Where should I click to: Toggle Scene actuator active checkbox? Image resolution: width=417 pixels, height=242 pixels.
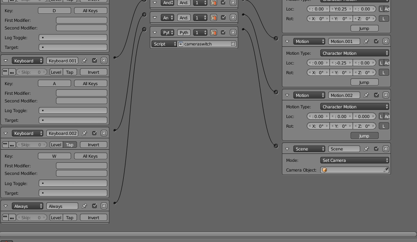pyautogui.click(x=376, y=149)
